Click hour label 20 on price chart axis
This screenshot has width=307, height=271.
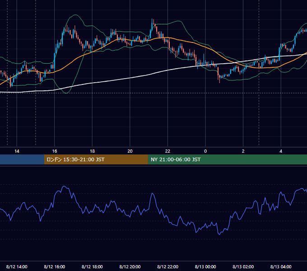[130, 151]
